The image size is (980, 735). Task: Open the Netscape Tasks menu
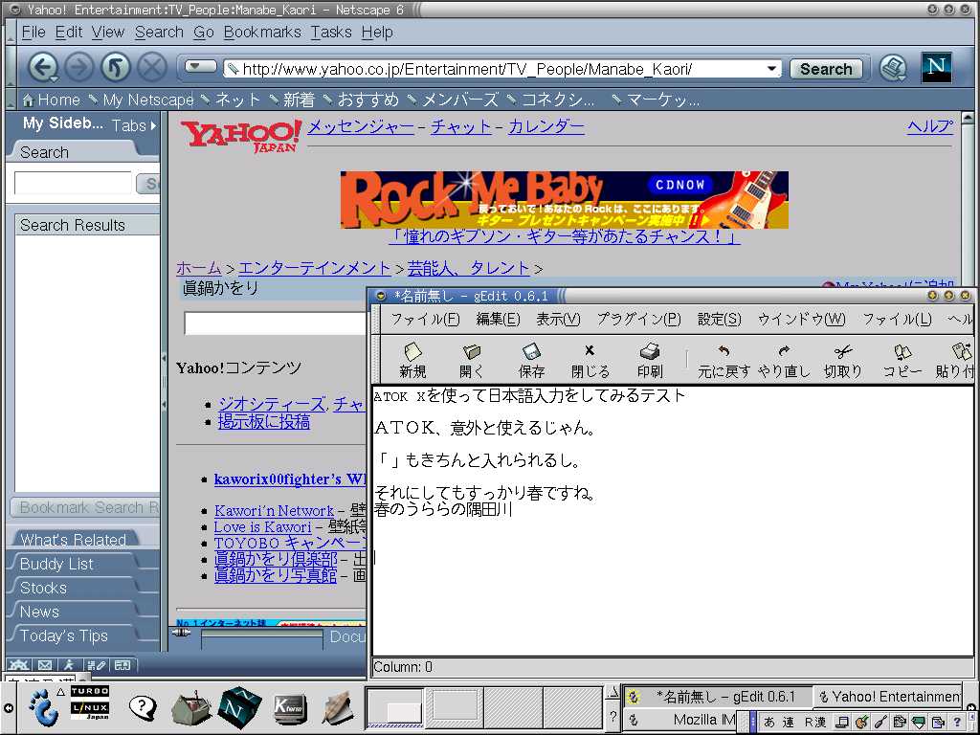(x=331, y=32)
